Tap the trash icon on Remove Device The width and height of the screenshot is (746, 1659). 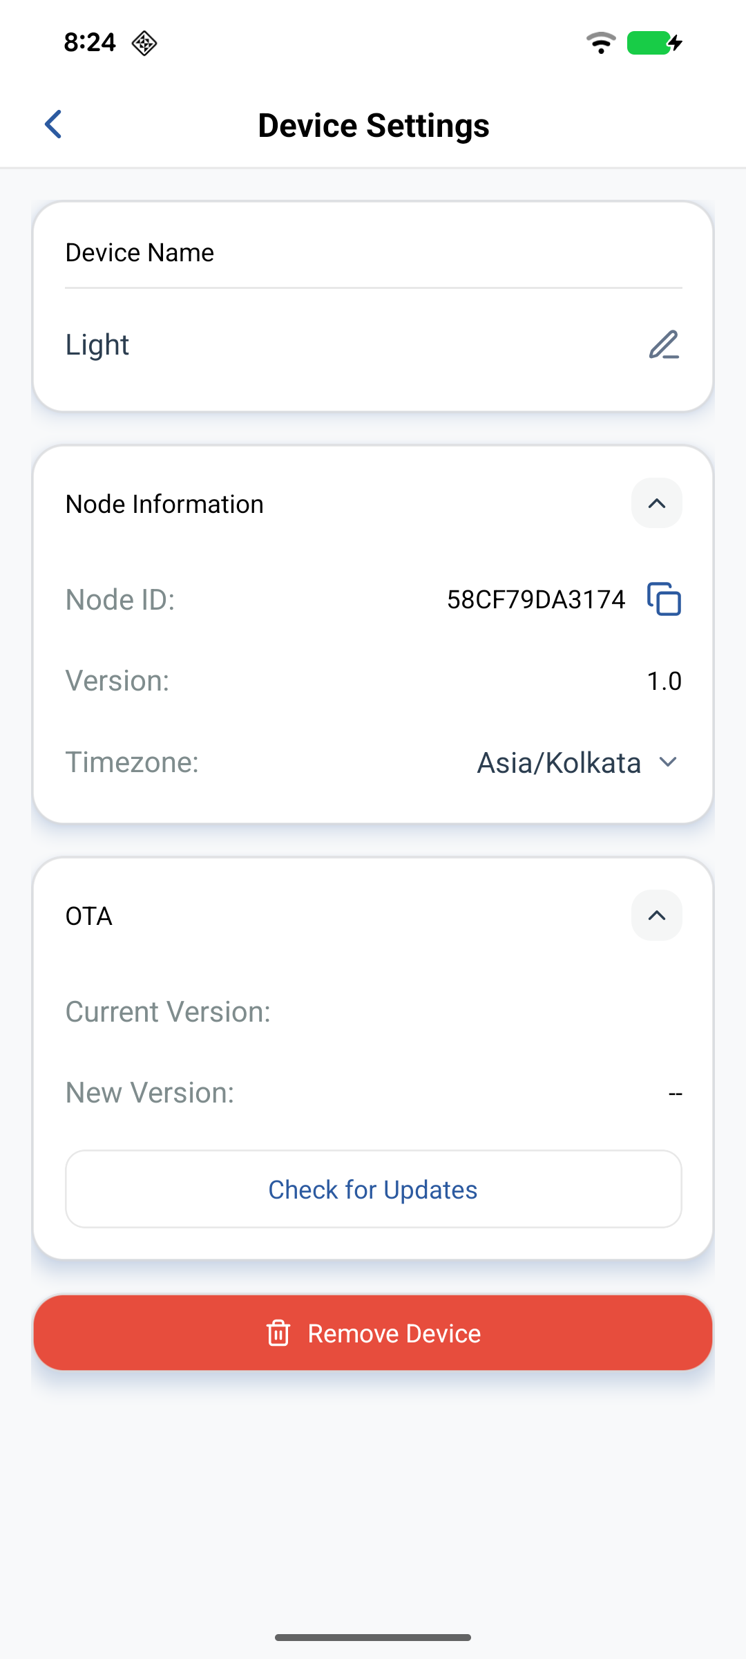pyautogui.click(x=278, y=1333)
